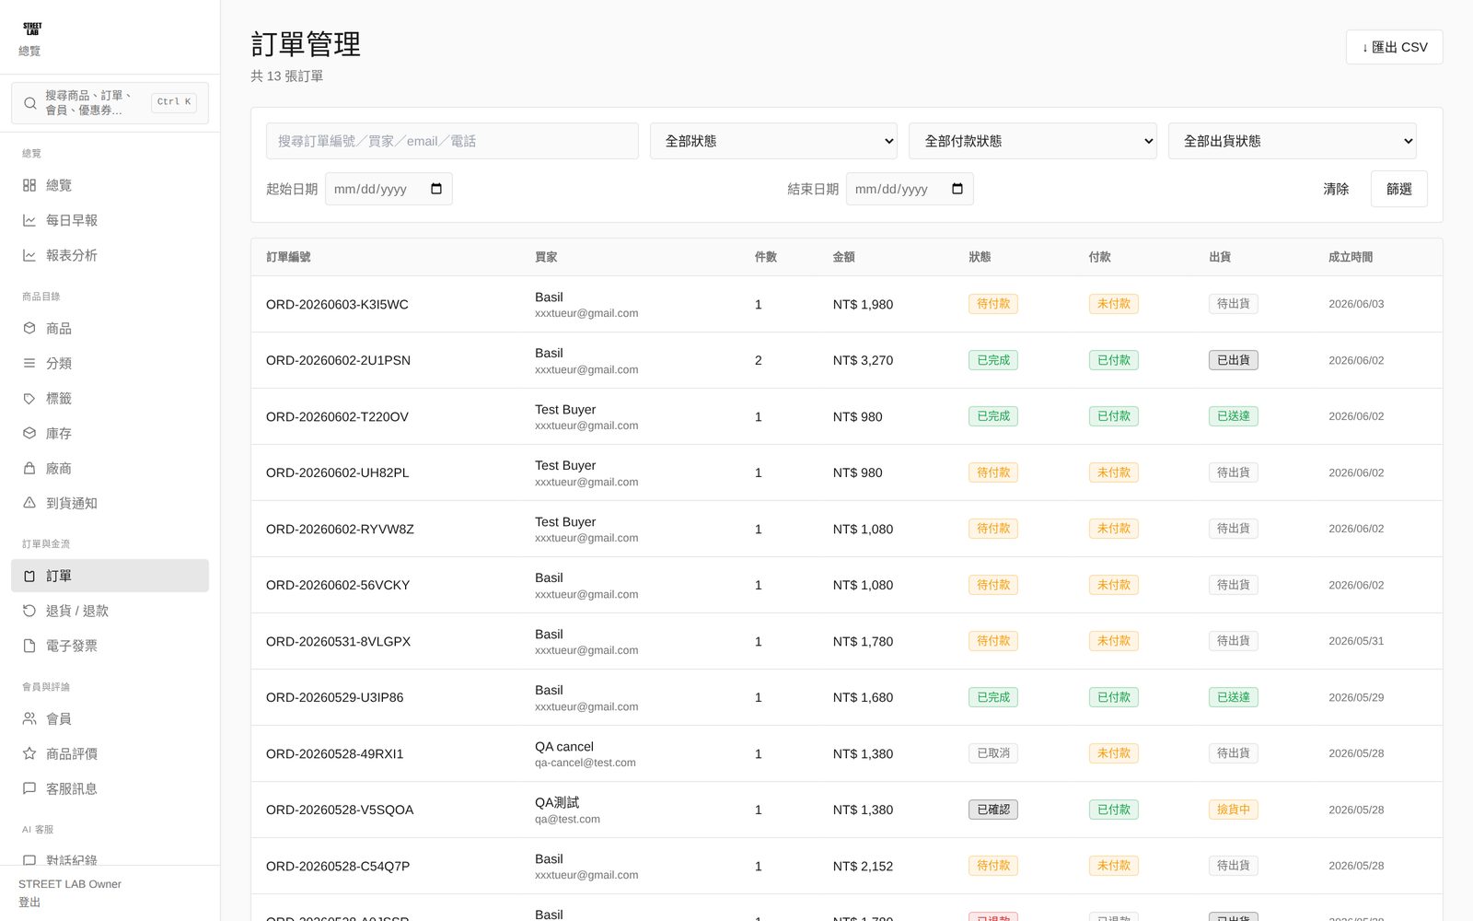Click the 電子發票 document icon
Image resolution: width=1473 pixels, height=921 pixels.
click(29, 646)
